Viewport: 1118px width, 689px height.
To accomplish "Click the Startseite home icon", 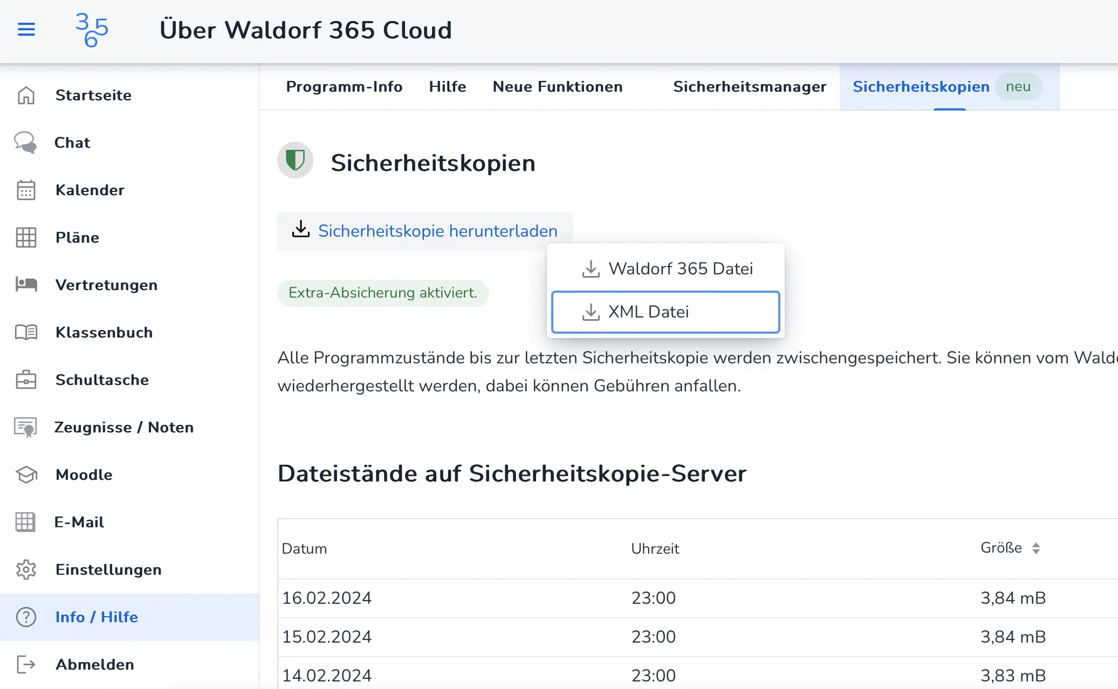I will [26, 95].
